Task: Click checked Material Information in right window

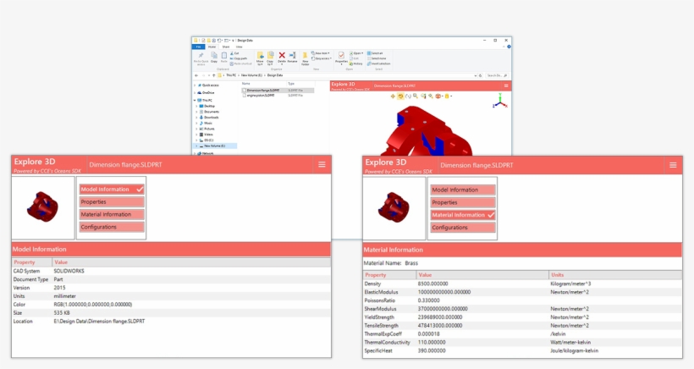Action: tap(462, 215)
